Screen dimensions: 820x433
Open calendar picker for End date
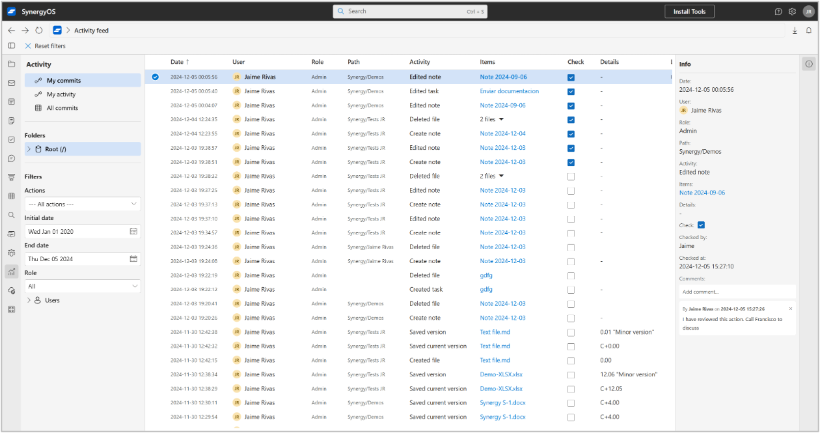[x=133, y=258]
